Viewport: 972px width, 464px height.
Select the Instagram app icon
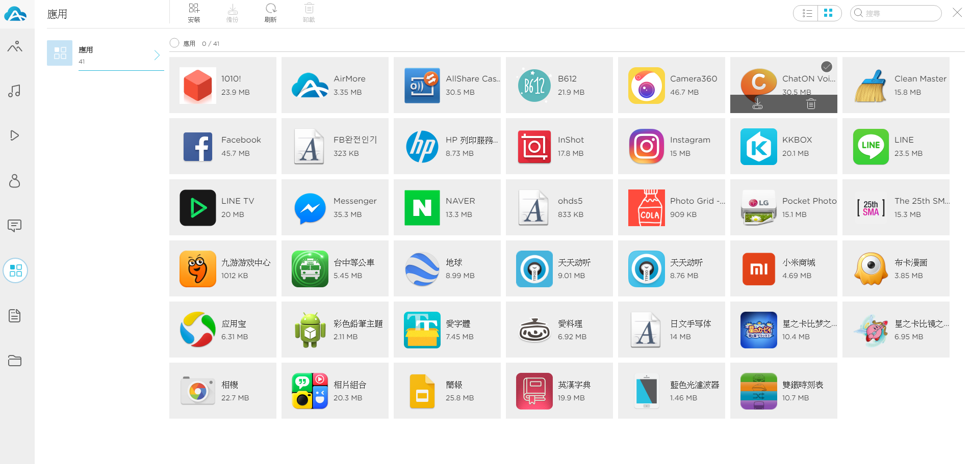pyautogui.click(x=647, y=147)
